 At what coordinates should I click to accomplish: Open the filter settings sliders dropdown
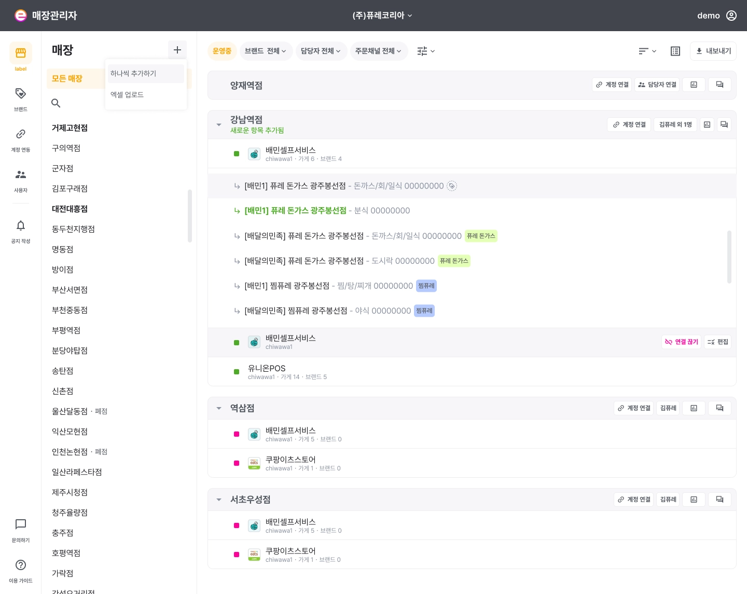[426, 51]
